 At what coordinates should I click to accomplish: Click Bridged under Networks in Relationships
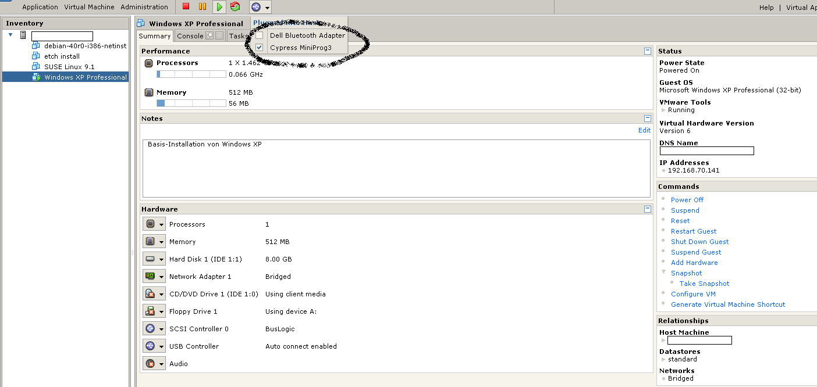pos(680,378)
